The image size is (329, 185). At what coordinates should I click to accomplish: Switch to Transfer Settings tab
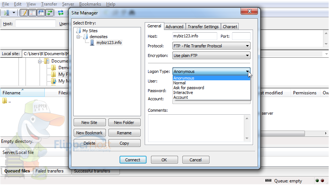point(203,27)
